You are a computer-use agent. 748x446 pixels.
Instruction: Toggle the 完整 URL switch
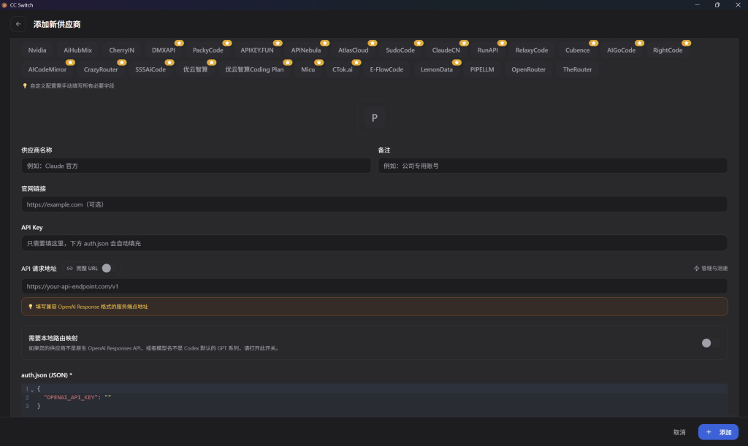tap(110, 269)
